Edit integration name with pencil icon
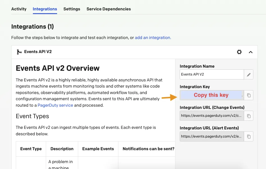Screen dimensions: 266x169 point(249,74)
